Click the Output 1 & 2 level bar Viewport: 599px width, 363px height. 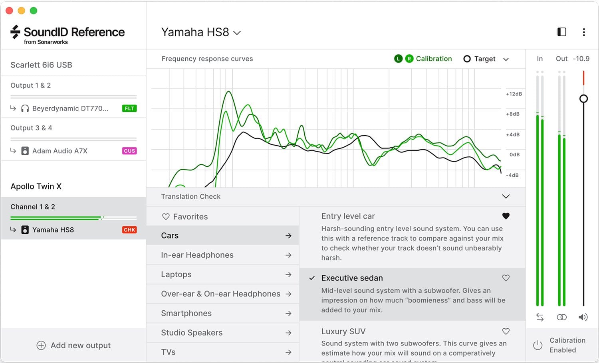tap(73, 97)
